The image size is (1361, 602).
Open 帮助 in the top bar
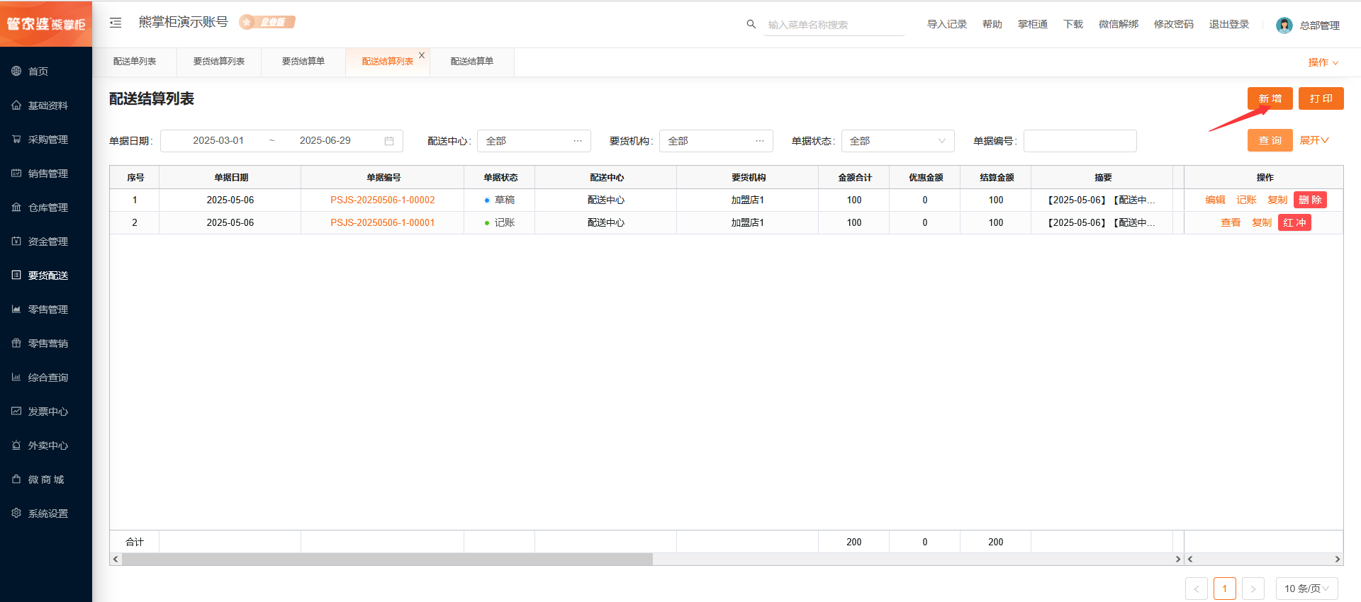(992, 24)
